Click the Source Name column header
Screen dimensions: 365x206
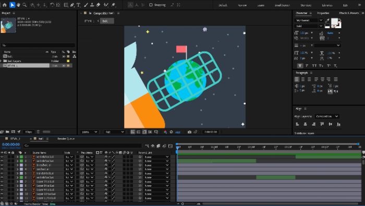[x=39, y=153]
